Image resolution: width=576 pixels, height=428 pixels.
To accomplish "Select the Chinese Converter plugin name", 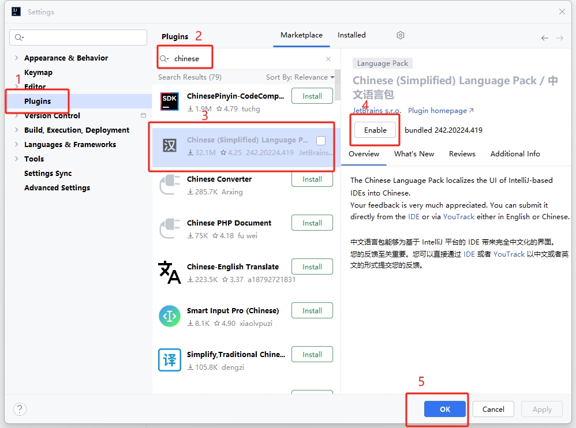I will (219, 179).
